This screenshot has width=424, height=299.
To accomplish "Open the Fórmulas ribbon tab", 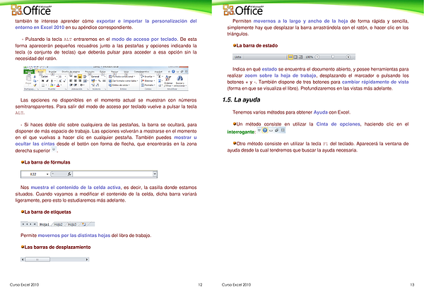I will click(x=90, y=71).
